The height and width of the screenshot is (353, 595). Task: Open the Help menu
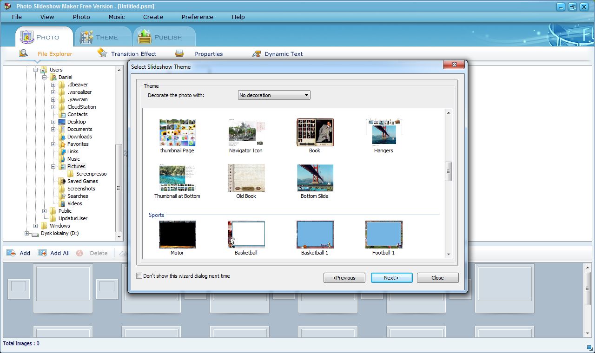238,17
